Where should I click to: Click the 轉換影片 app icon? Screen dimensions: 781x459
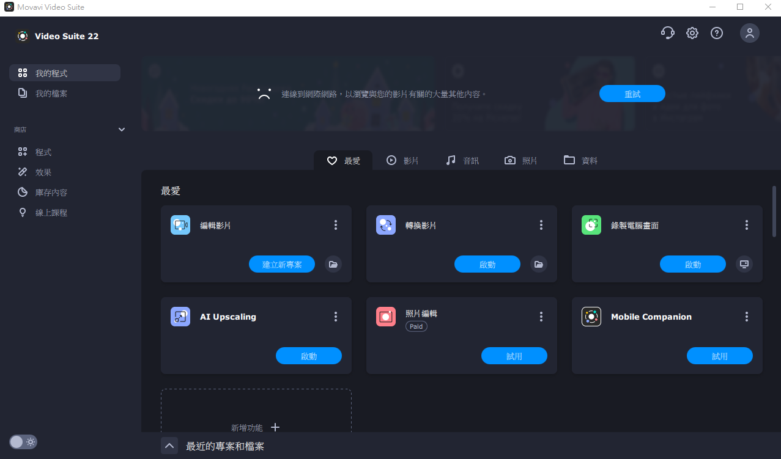pos(386,225)
